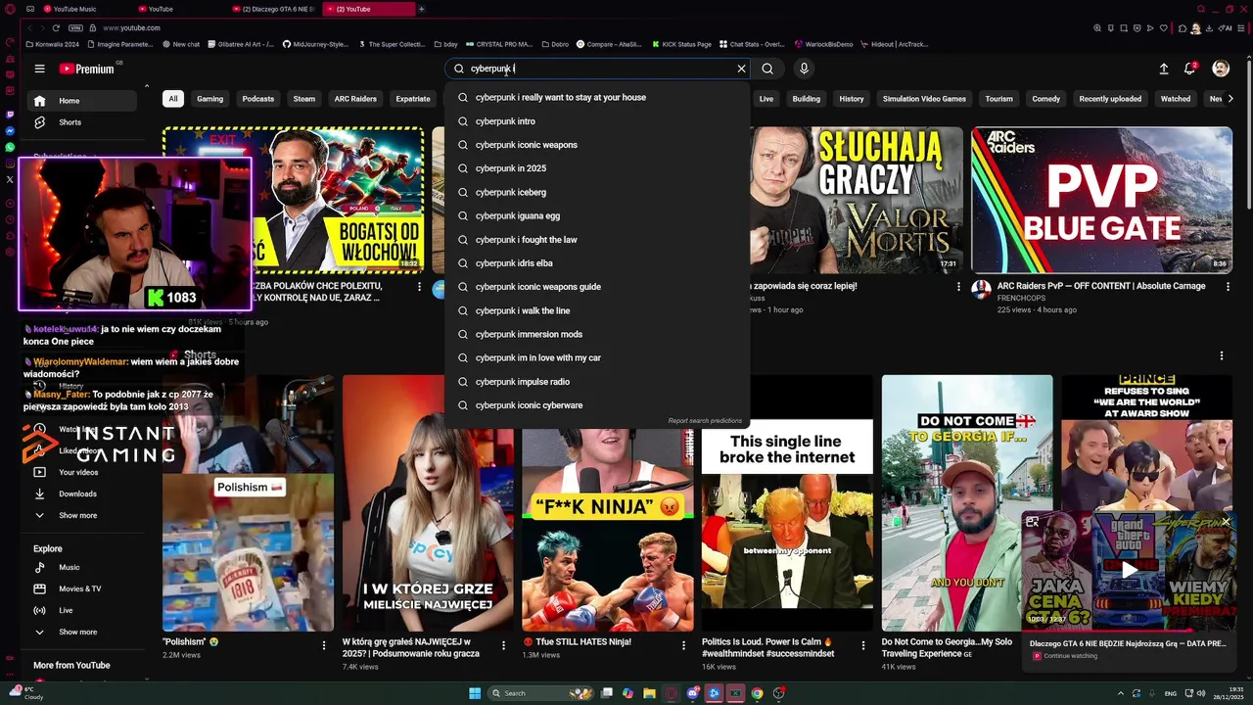Start voice search with microphone icon
The height and width of the screenshot is (705, 1253).
pyautogui.click(x=804, y=69)
